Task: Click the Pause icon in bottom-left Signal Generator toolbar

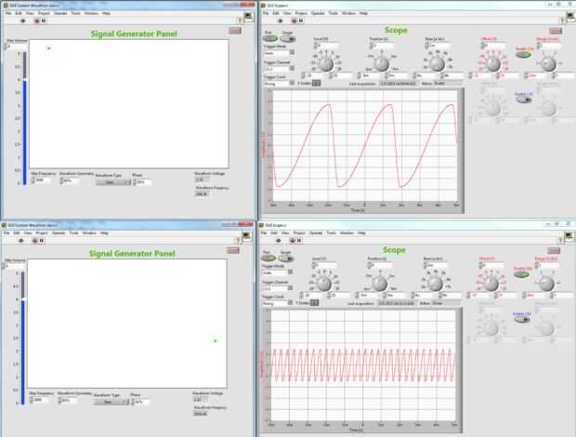Action: 42,241
